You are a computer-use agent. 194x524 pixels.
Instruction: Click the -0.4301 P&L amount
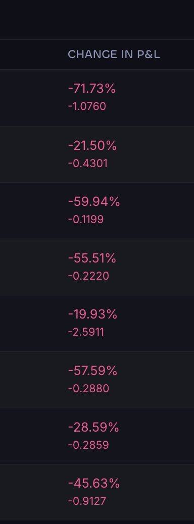(87, 164)
